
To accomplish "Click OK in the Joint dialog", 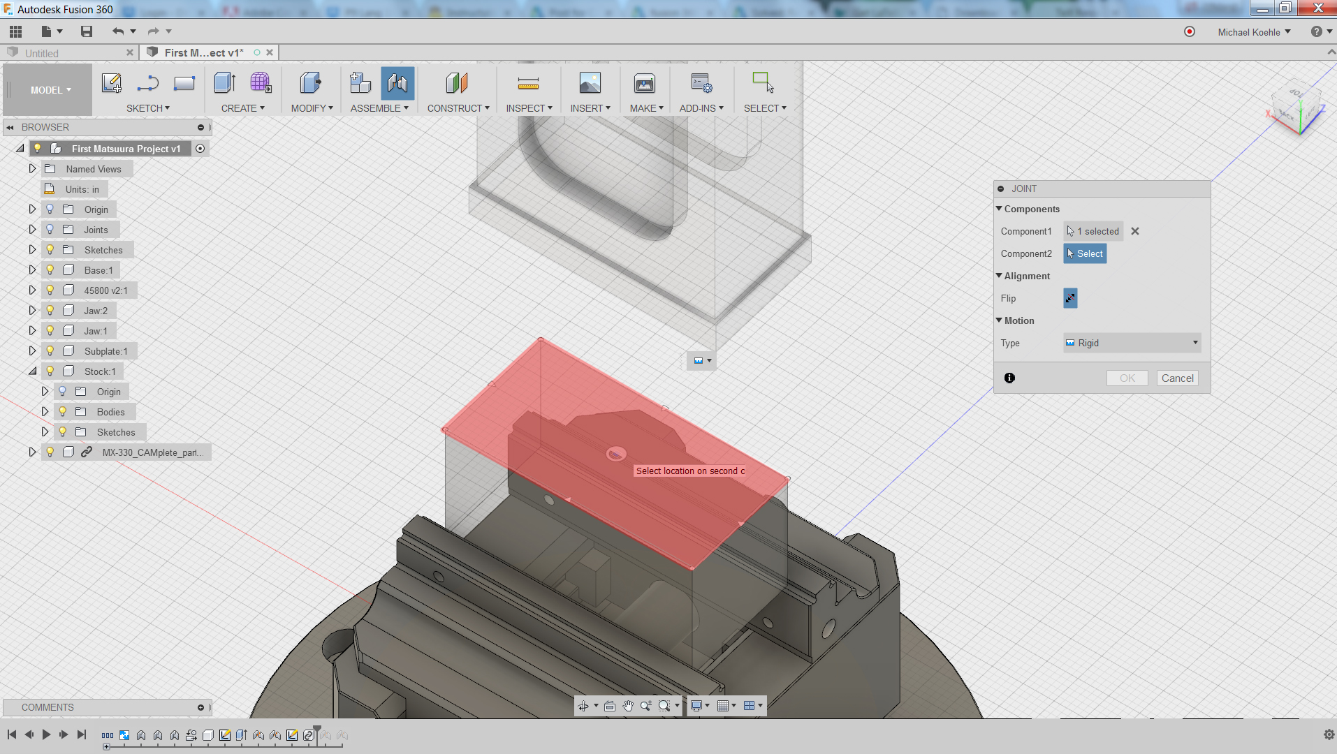I will 1127,378.
